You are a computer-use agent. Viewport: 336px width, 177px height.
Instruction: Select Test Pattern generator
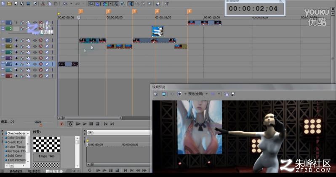(16, 160)
